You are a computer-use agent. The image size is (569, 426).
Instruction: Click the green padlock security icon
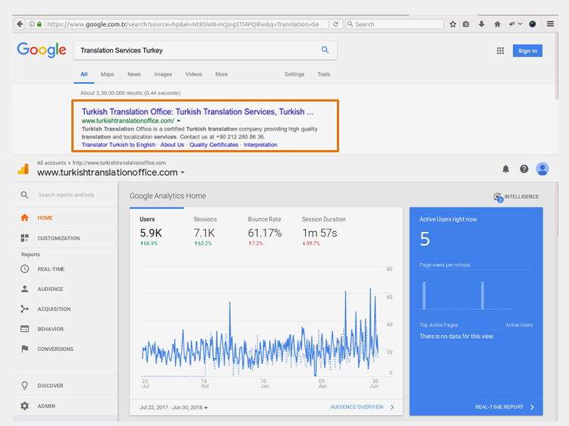[x=39, y=24]
